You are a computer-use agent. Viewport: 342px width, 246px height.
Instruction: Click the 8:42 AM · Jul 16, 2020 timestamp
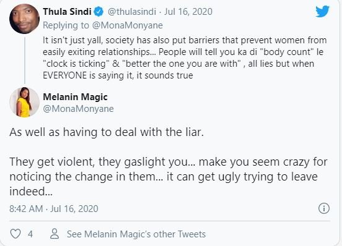pos(54,208)
